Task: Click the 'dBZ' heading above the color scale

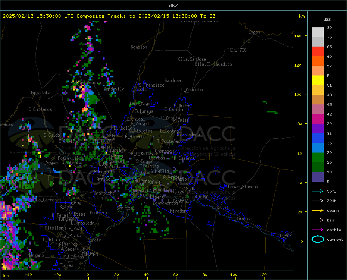Action: pyautogui.click(x=327, y=19)
